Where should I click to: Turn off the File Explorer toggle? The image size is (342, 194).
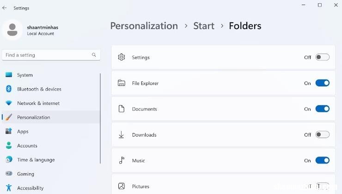pos(323,83)
